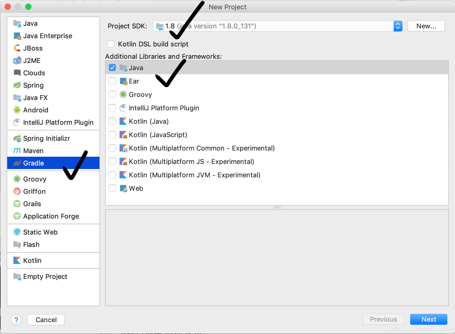455x334 pixels.
Task: Enable the Kotlin (JavaScript) checkbox
Action: click(x=112, y=135)
